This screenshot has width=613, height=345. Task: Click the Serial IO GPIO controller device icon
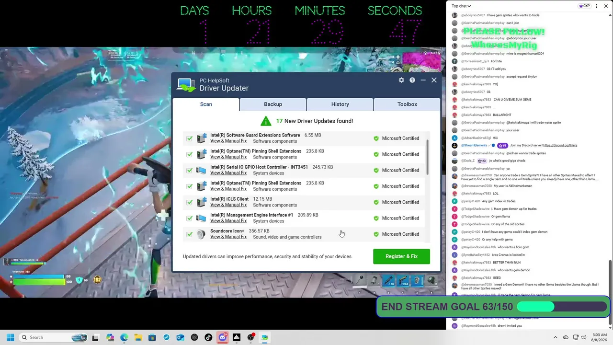pyautogui.click(x=202, y=170)
